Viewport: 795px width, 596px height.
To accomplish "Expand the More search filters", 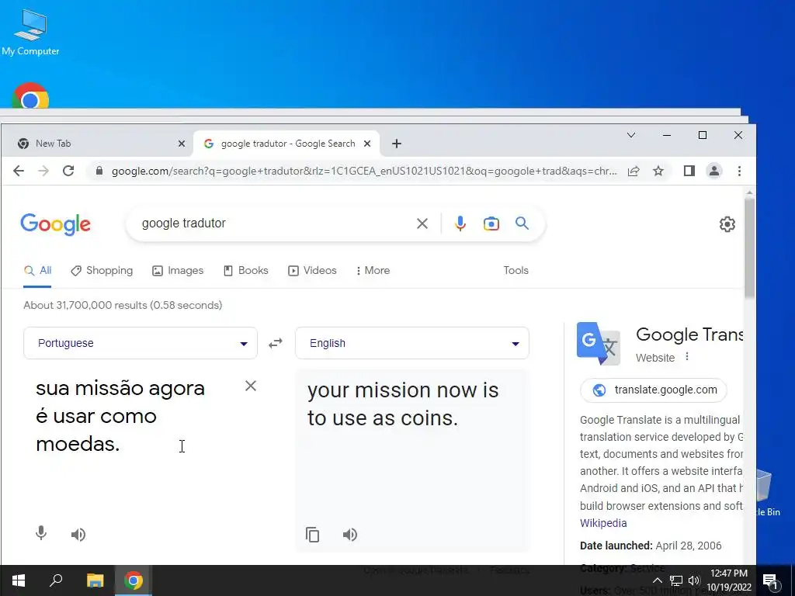I will coord(373,271).
